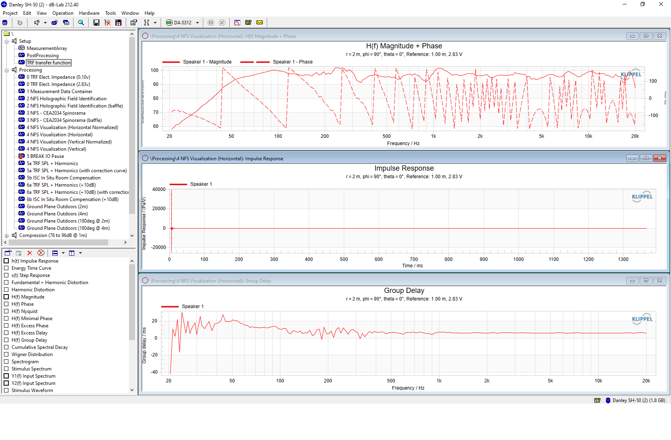Screen dimensions: 671x440
Task: Open the Project menu
Action: [10, 13]
